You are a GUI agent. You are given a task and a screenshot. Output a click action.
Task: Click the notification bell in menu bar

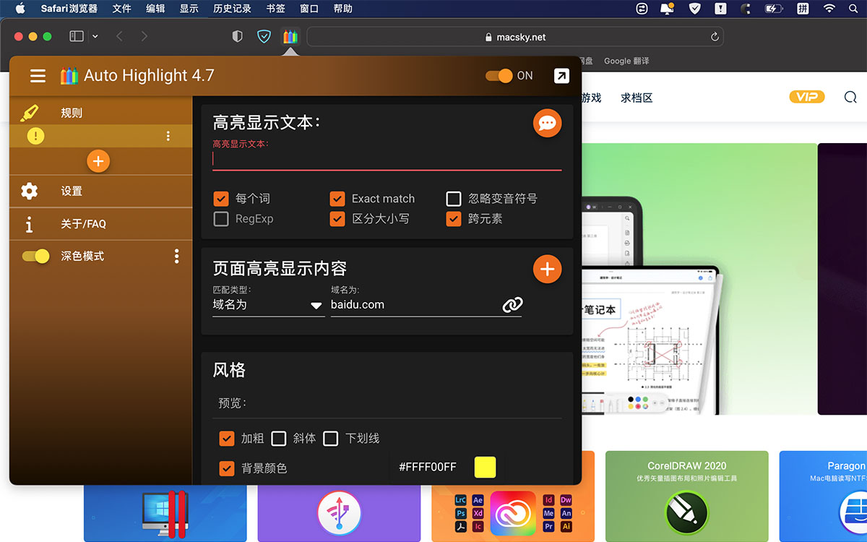tap(666, 9)
